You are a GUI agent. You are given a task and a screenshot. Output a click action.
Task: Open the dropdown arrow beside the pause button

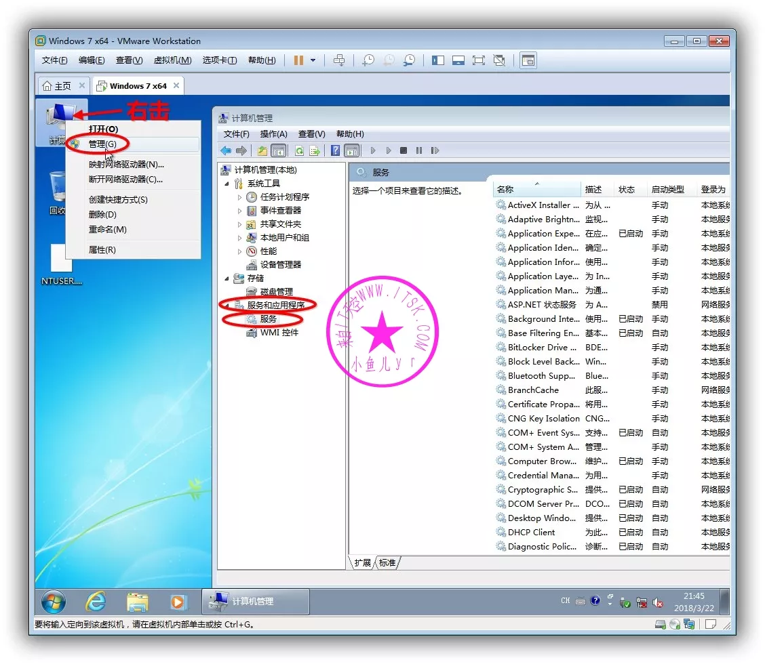point(313,60)
